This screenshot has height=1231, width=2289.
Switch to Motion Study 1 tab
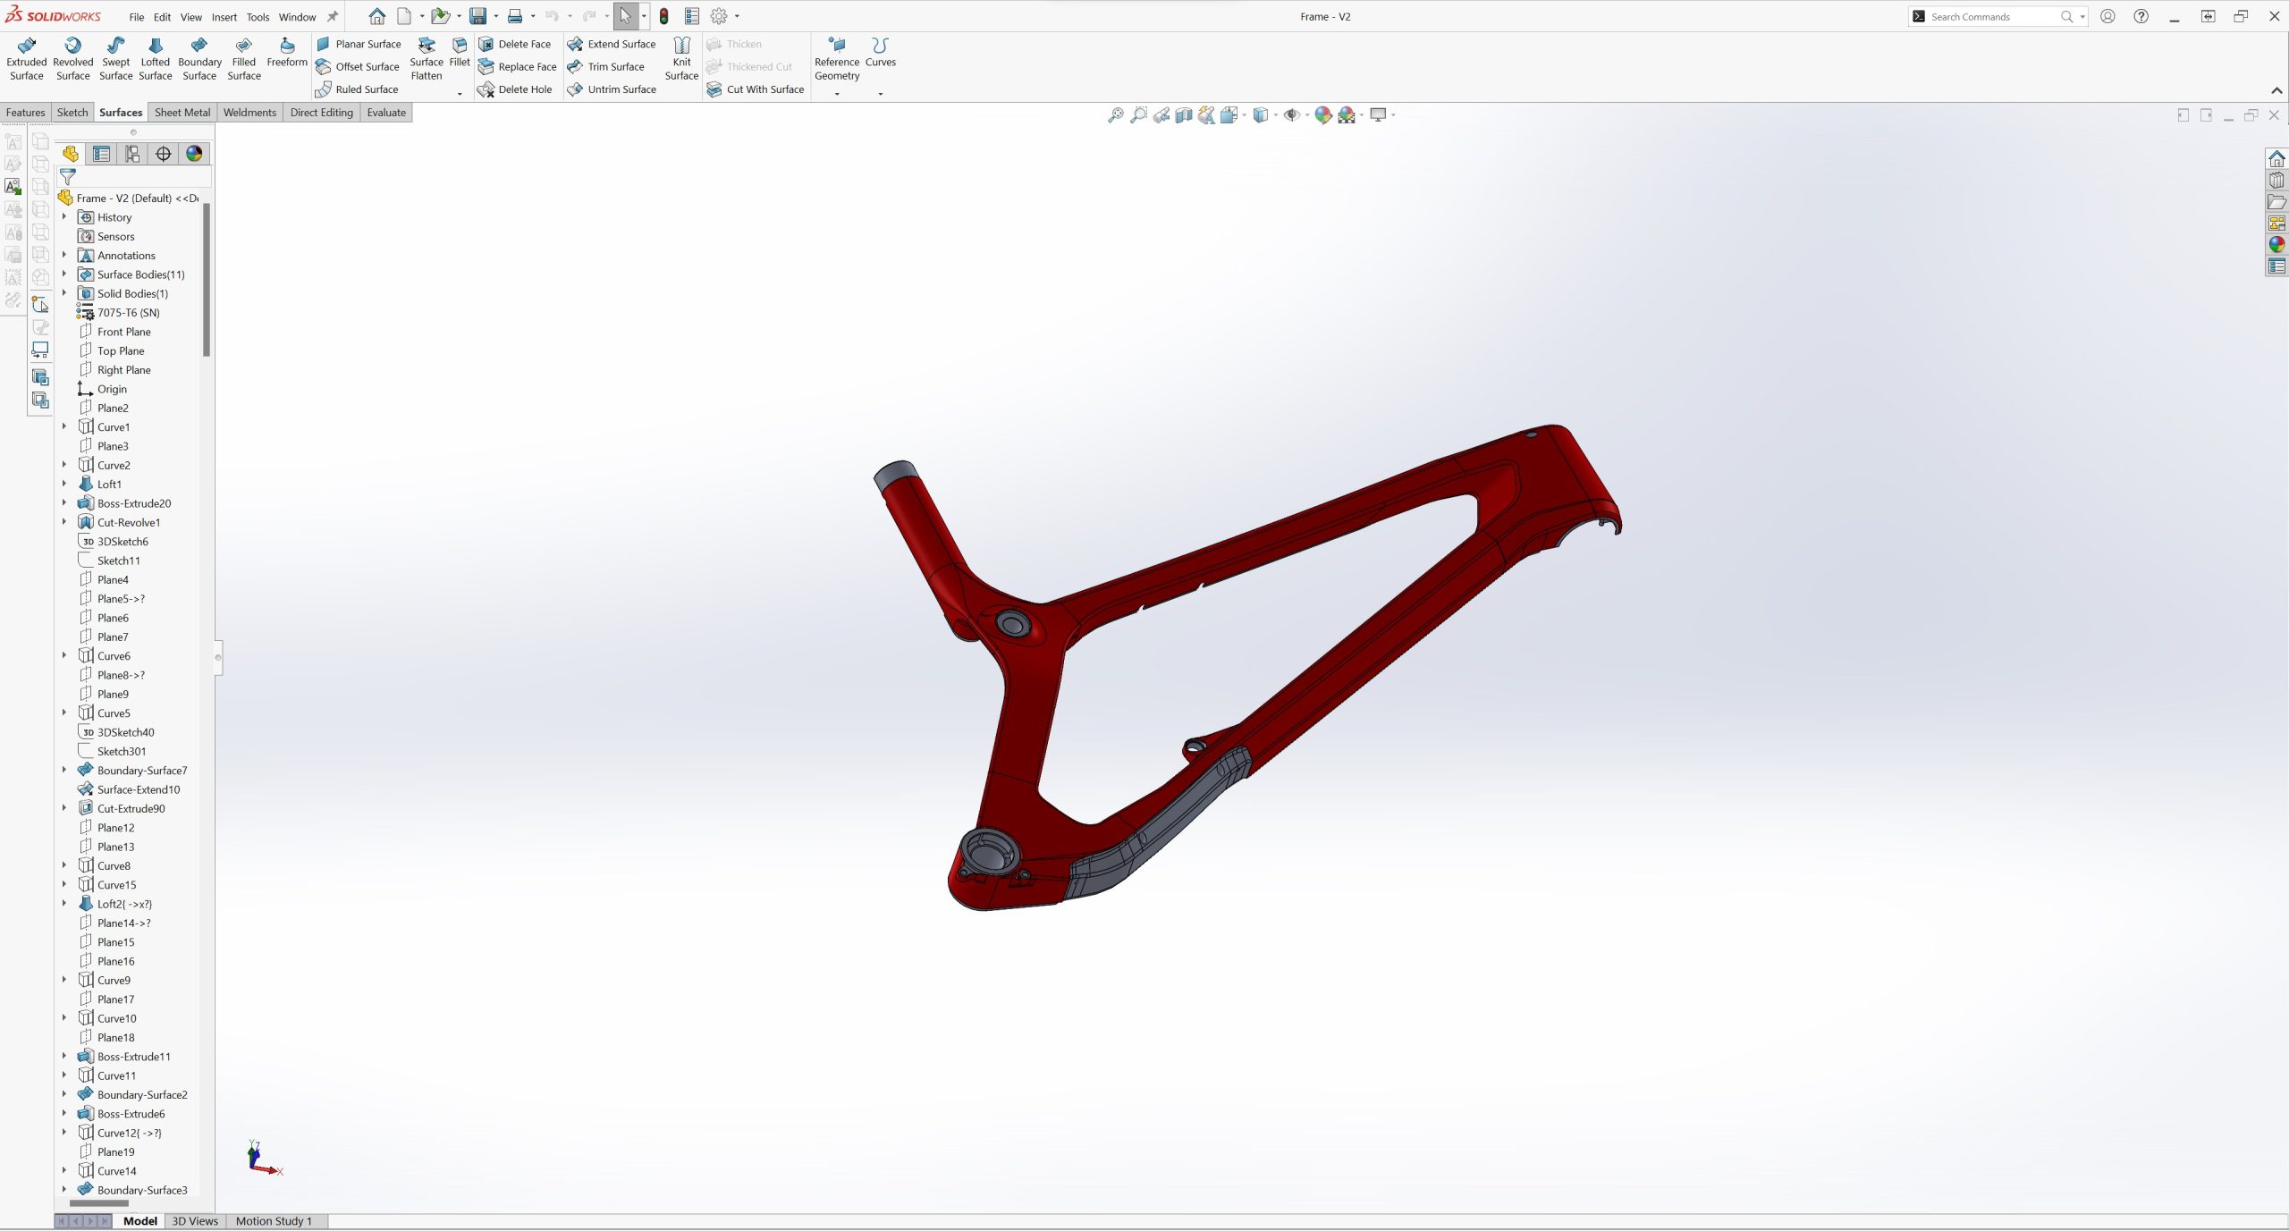[274, 1221]
